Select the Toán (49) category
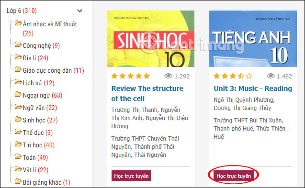Image resolution: width=305 pixels, height=188 pixels. (35, 157)
